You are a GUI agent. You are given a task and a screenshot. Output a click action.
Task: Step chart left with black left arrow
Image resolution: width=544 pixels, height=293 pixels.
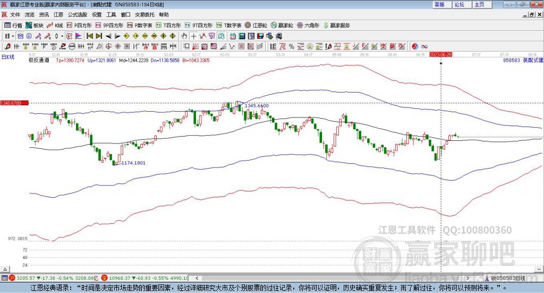[108, 36]
